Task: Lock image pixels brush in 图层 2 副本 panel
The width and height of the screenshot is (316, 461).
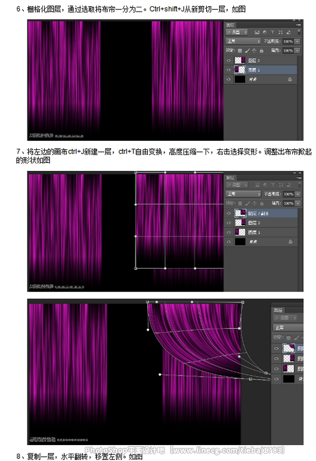Action: [x=247, y=203]
